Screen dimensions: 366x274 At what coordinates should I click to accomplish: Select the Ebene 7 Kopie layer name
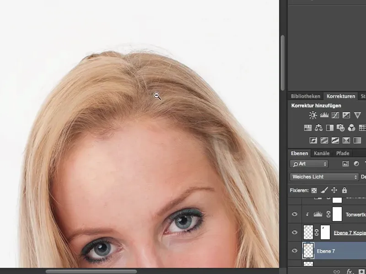(350, 233)
